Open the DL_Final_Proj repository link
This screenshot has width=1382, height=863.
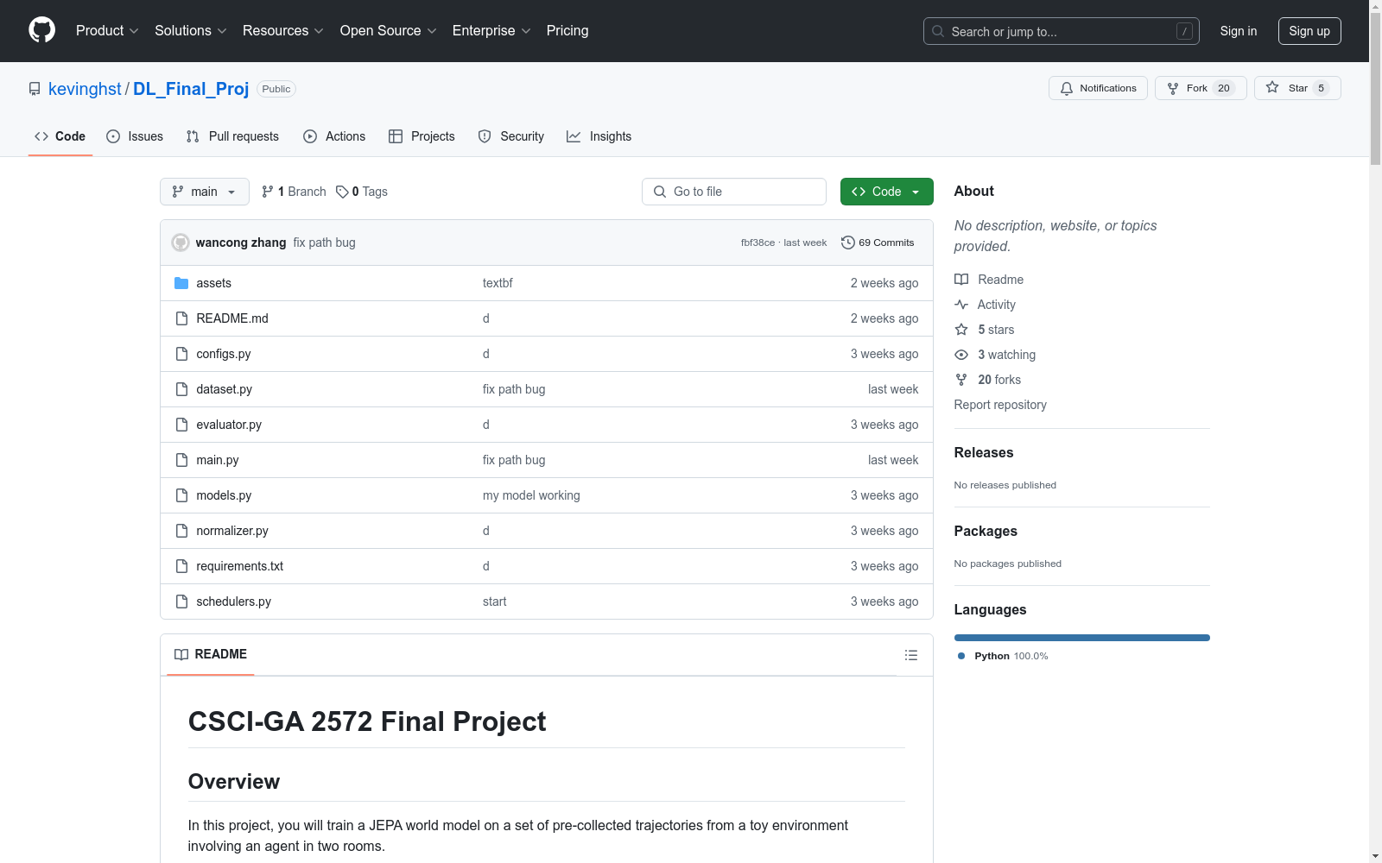(191, 89)
